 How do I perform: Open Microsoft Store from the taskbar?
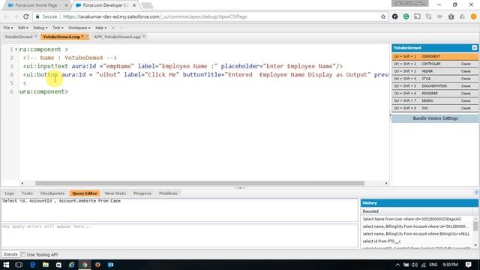[x=58, y=265]
